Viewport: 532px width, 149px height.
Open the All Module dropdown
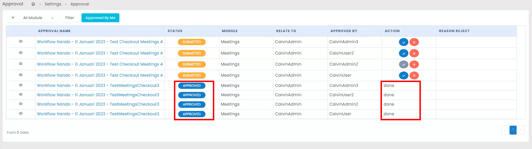(x=38, y=18)
